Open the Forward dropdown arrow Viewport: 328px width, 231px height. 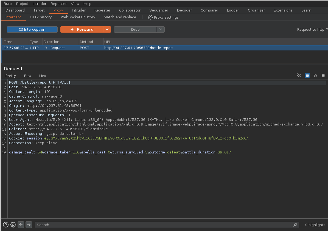tap(107, 29)
